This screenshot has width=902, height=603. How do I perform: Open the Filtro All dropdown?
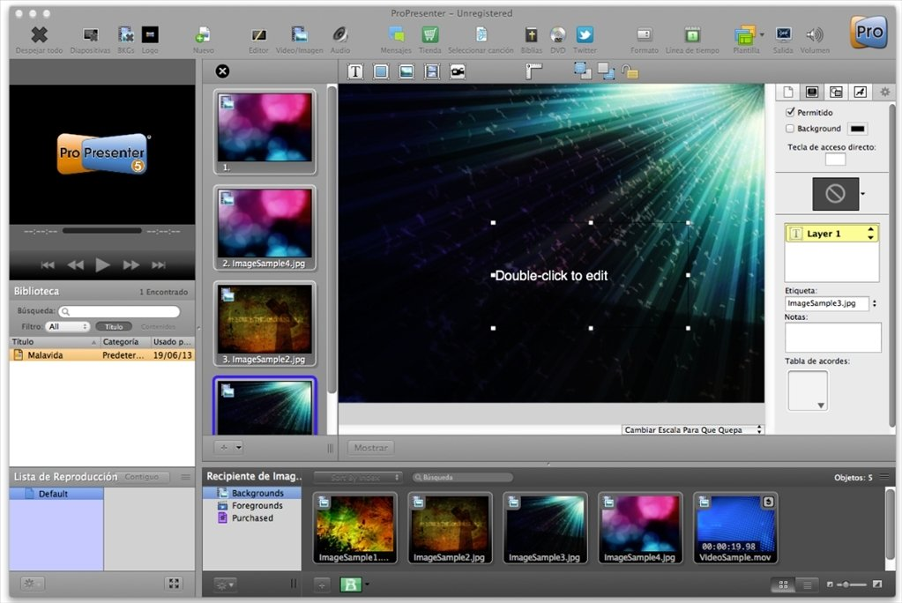[x=68, y=326]
